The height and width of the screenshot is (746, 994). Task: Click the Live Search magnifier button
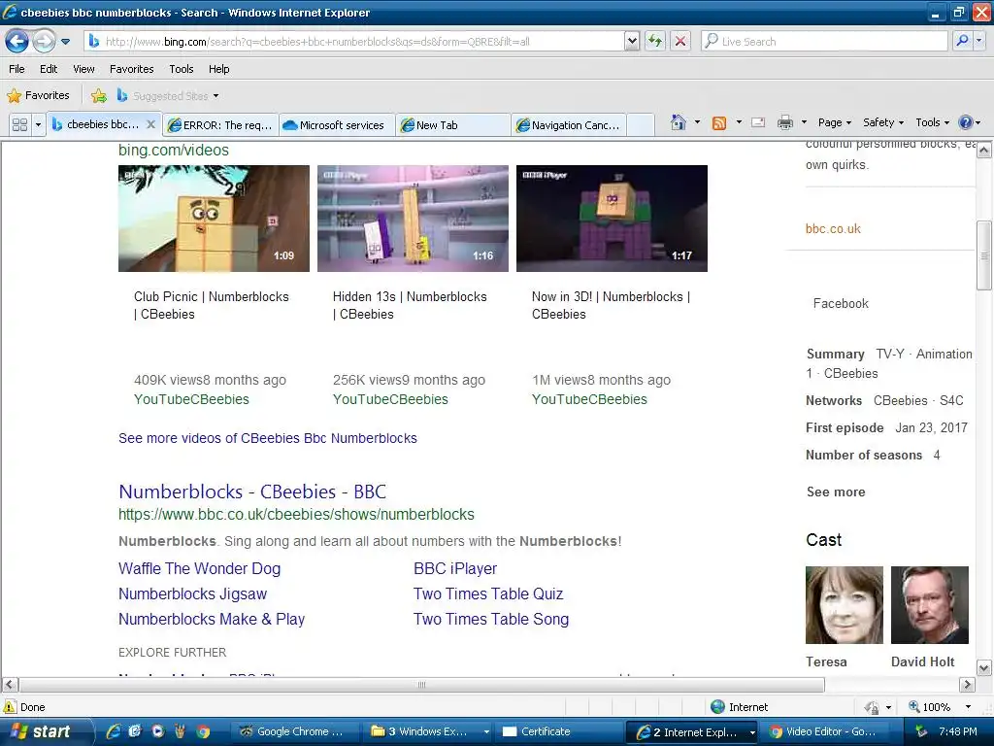click(x=962, y=41)
